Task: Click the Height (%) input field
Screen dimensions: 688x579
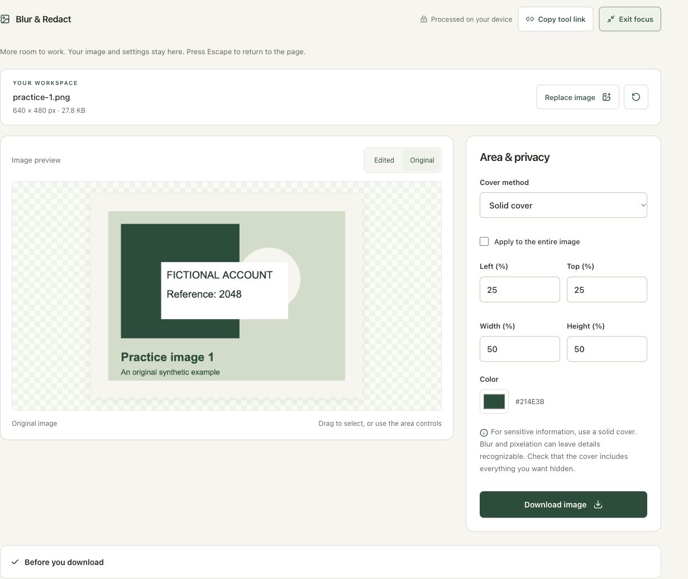Action: (606, 349)
